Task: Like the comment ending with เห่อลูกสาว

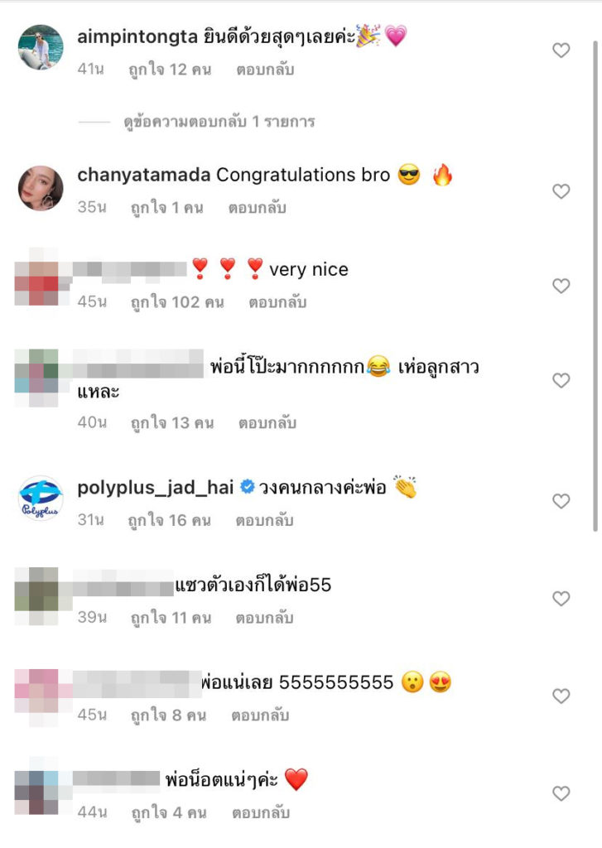Action: point(561,380)
